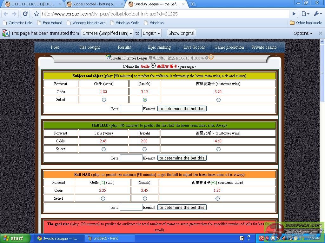Open the wrench settings menu

[x=317, y=14]
